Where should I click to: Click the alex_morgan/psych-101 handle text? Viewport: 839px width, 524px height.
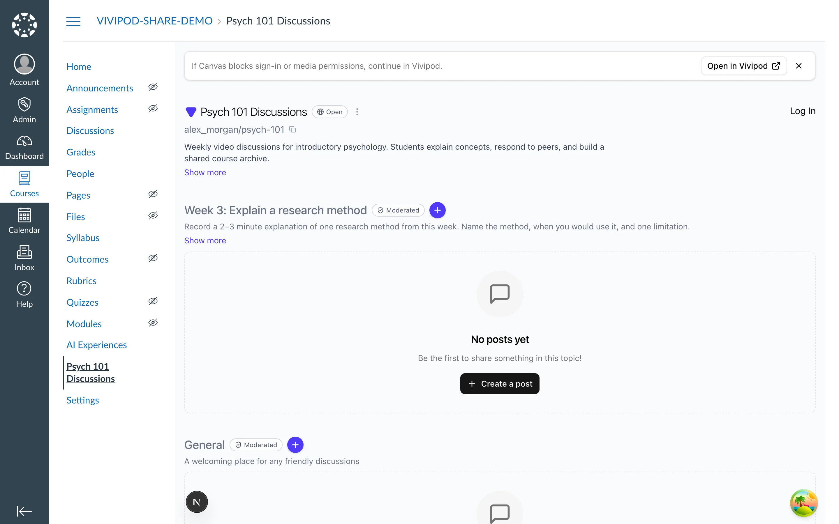click(x=234, y=130)
